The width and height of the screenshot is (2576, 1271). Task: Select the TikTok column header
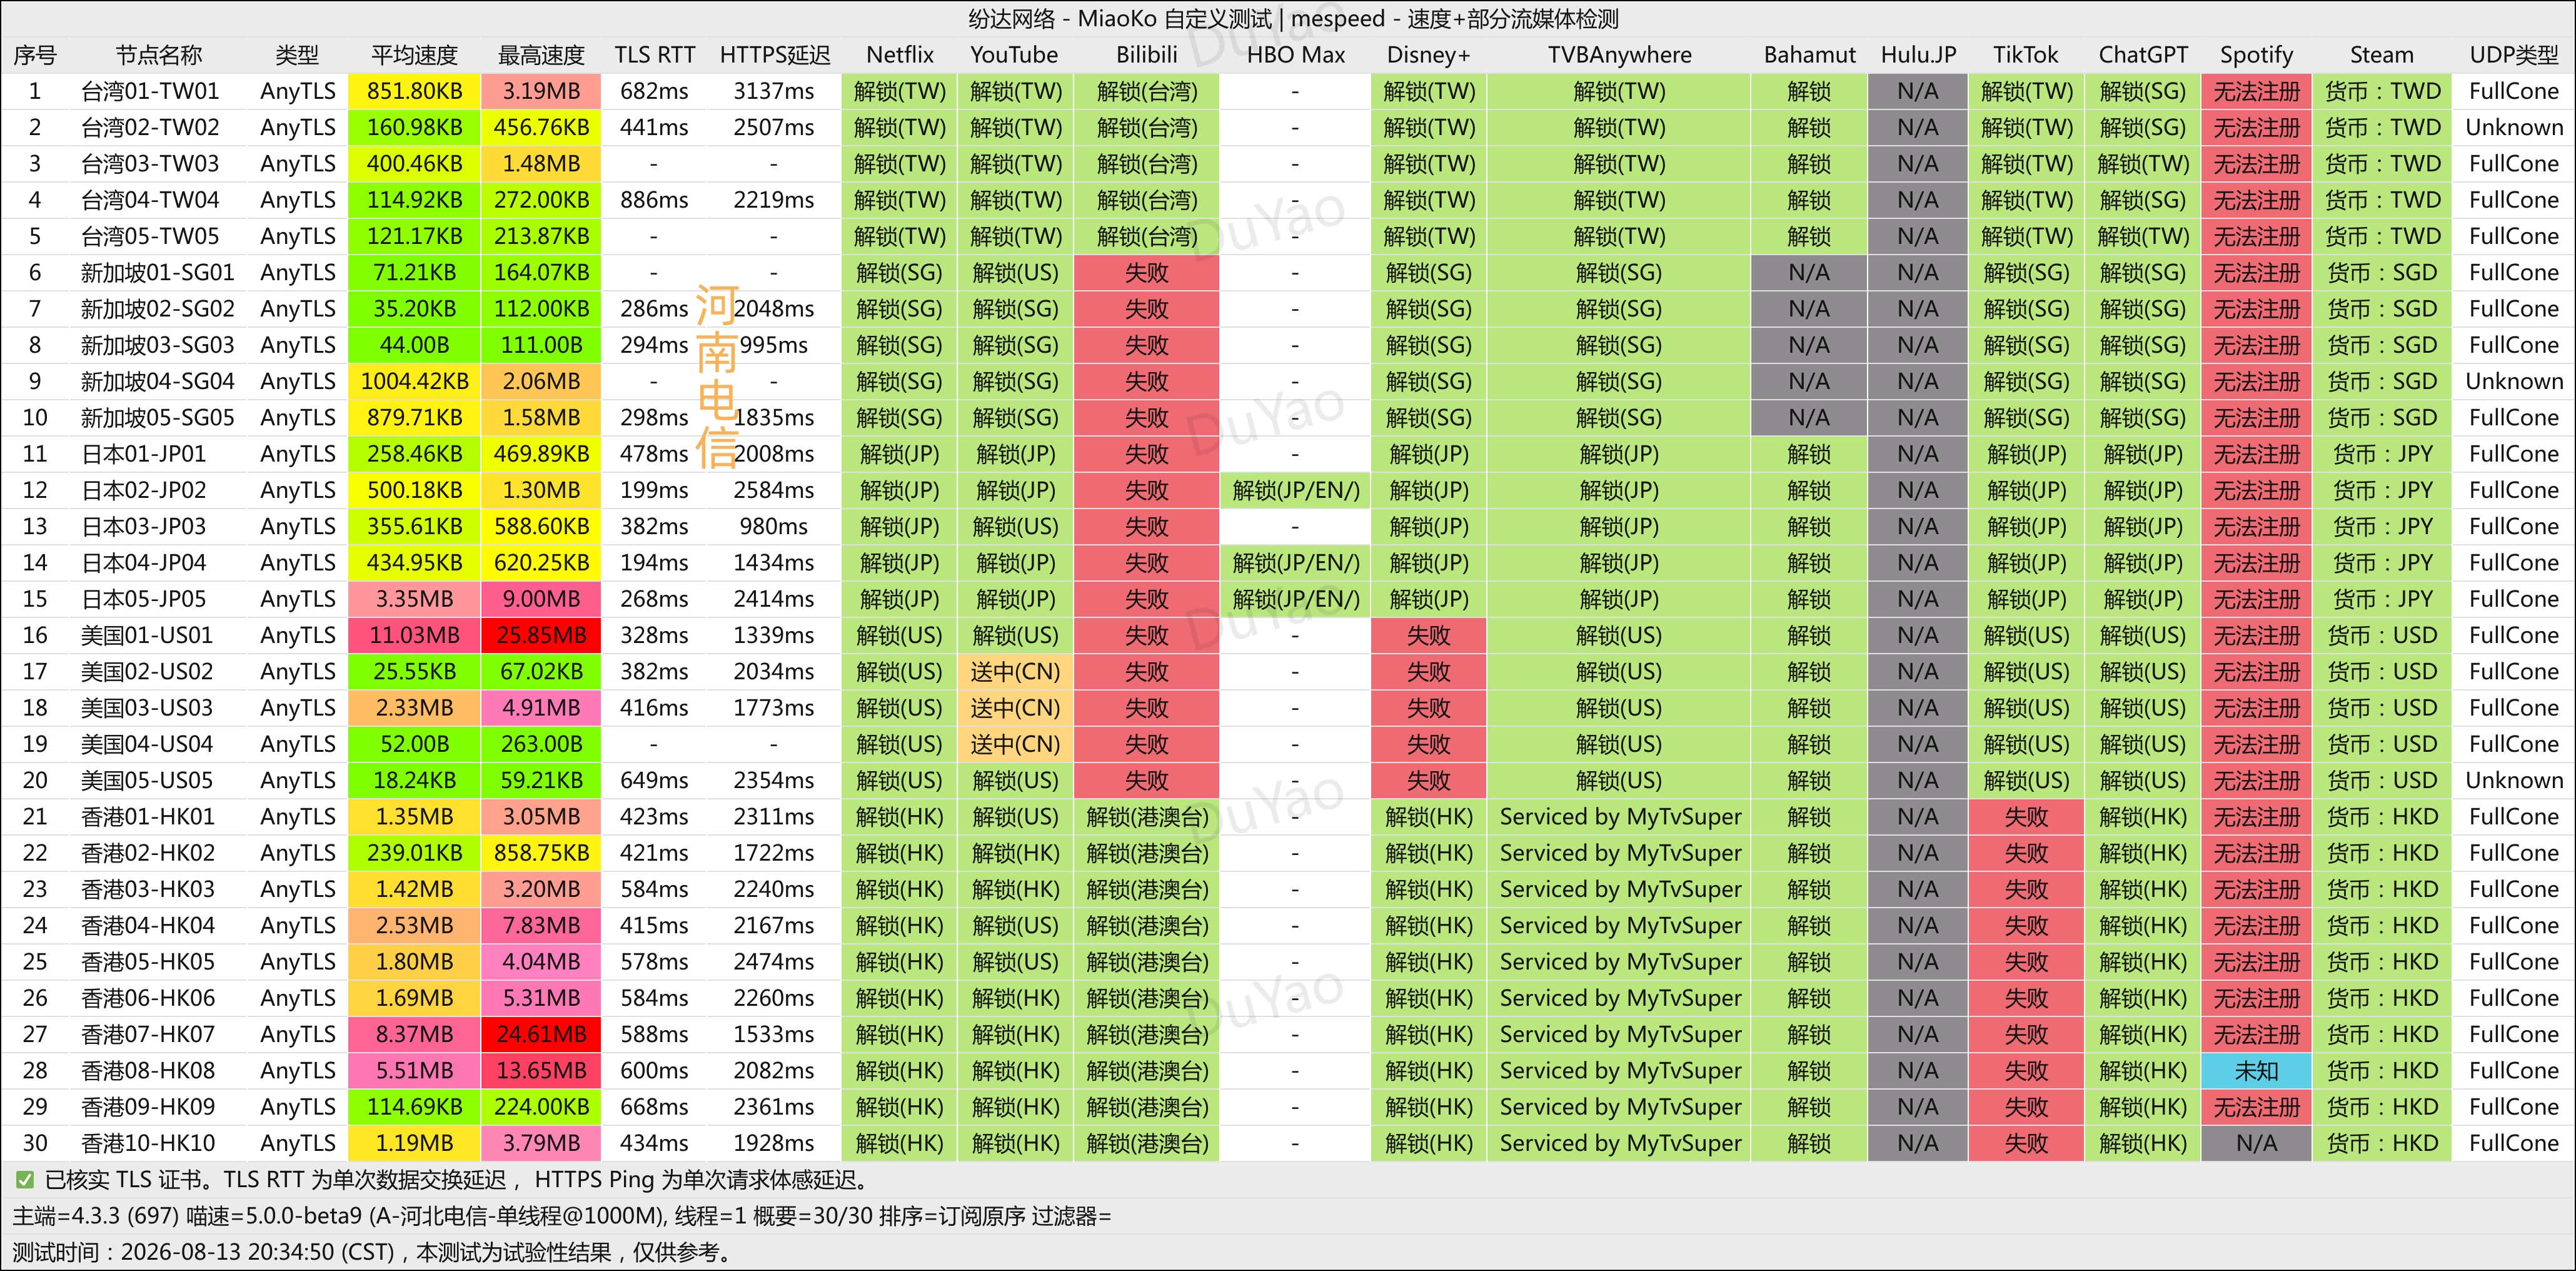tap(2026, 55)
